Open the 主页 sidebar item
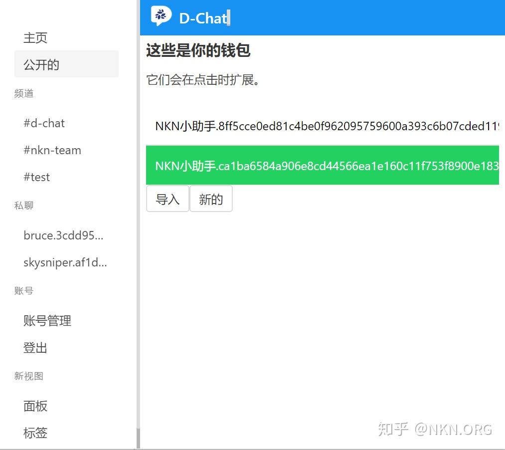 [35, 37]
